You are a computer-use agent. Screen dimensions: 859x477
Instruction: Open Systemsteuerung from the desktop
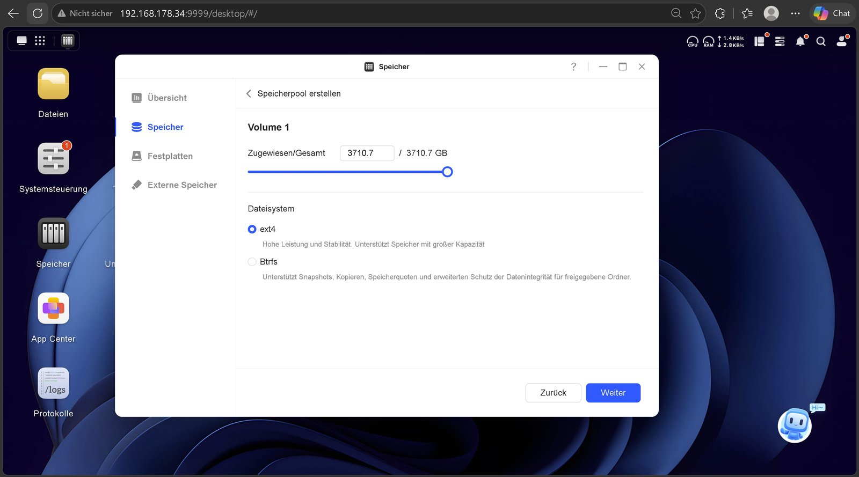pyautogui.click(x=53, y=159)
